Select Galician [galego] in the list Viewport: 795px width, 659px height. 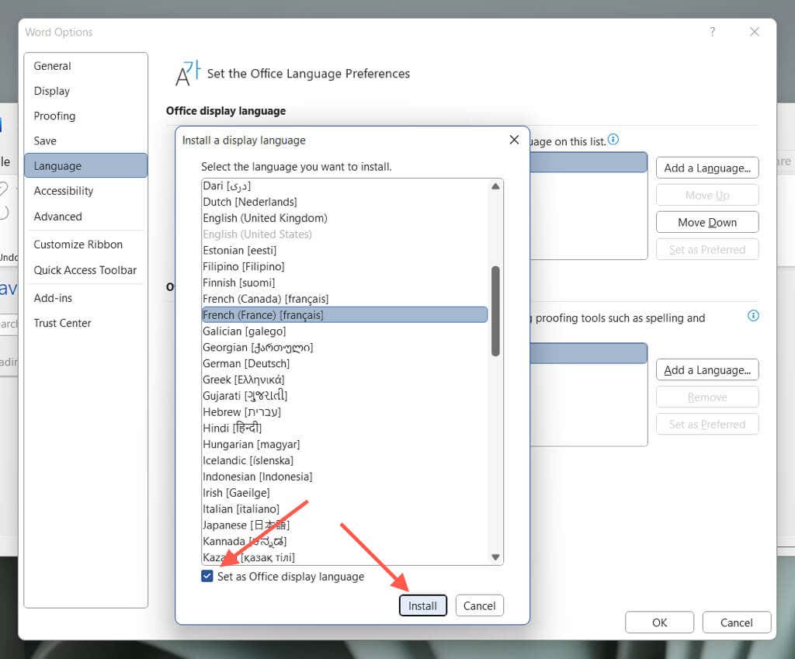tap(345, 331)
